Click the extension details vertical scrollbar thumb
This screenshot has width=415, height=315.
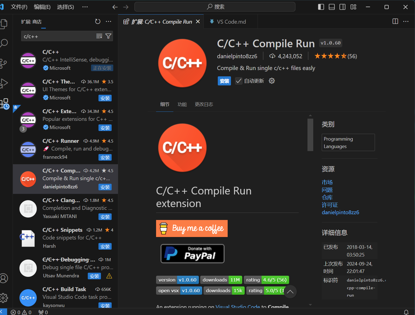[x=310, y=135]
